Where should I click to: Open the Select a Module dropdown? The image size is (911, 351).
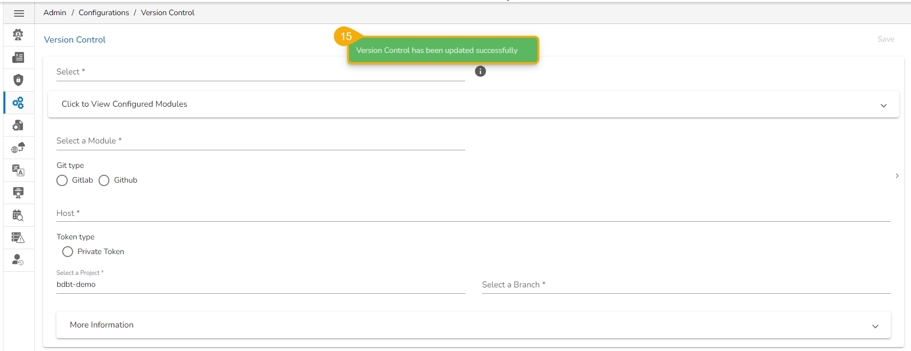point(260,141)
